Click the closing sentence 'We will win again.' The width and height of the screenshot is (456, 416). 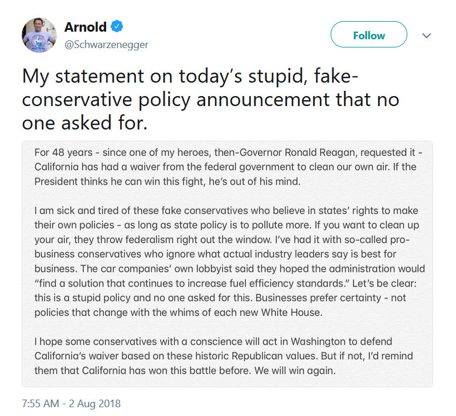(x=295, y=371)
